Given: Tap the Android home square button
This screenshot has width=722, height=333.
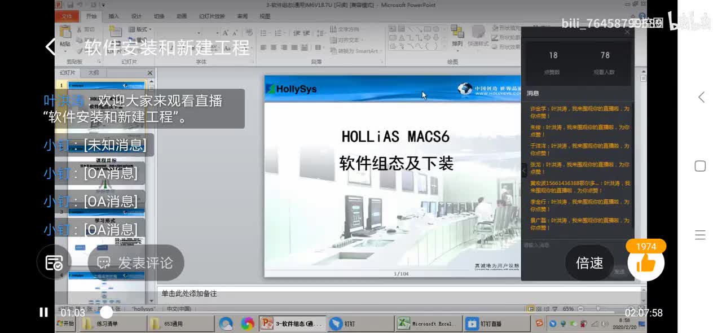Looking at the screenshot, I should pos(700,166).
